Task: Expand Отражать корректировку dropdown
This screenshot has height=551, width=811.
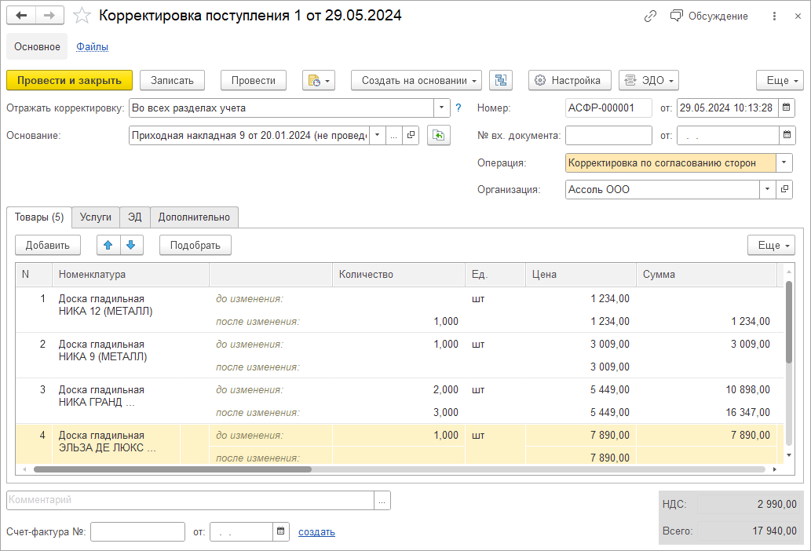Action: 442,108
